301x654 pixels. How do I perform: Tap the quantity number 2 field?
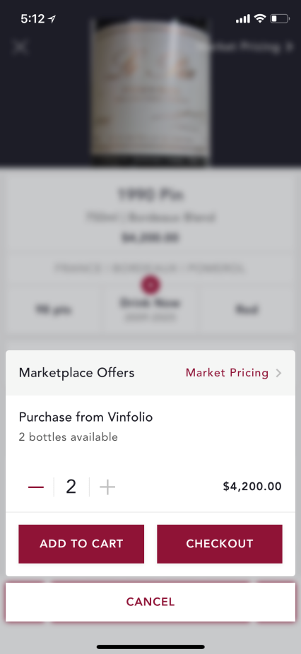(71, 487)
